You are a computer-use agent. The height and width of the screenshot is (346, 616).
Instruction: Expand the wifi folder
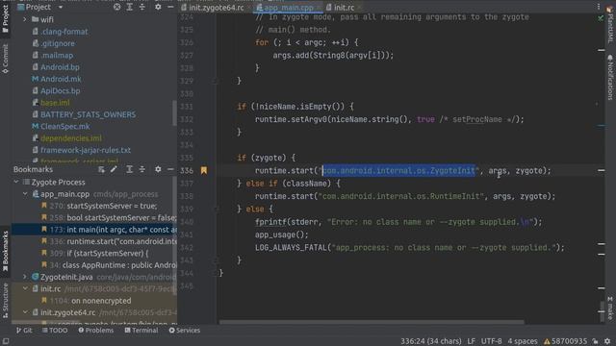pyautogui.click(x=25, y=19)
